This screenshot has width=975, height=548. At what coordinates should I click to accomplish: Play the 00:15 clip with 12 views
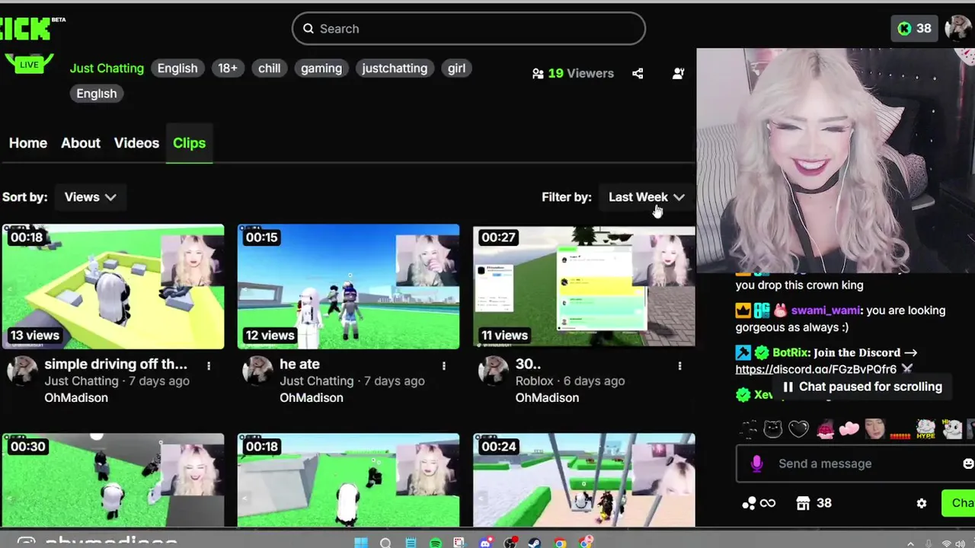click(348, 286)
